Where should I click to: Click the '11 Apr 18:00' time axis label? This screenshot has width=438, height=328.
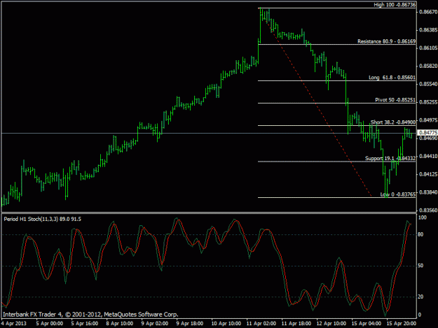(x=296, y=323)
